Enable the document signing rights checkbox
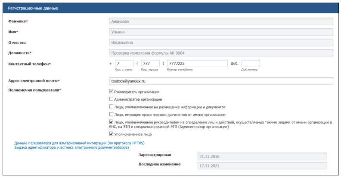This screenshot has height=177, width=341. click(112, 115)
